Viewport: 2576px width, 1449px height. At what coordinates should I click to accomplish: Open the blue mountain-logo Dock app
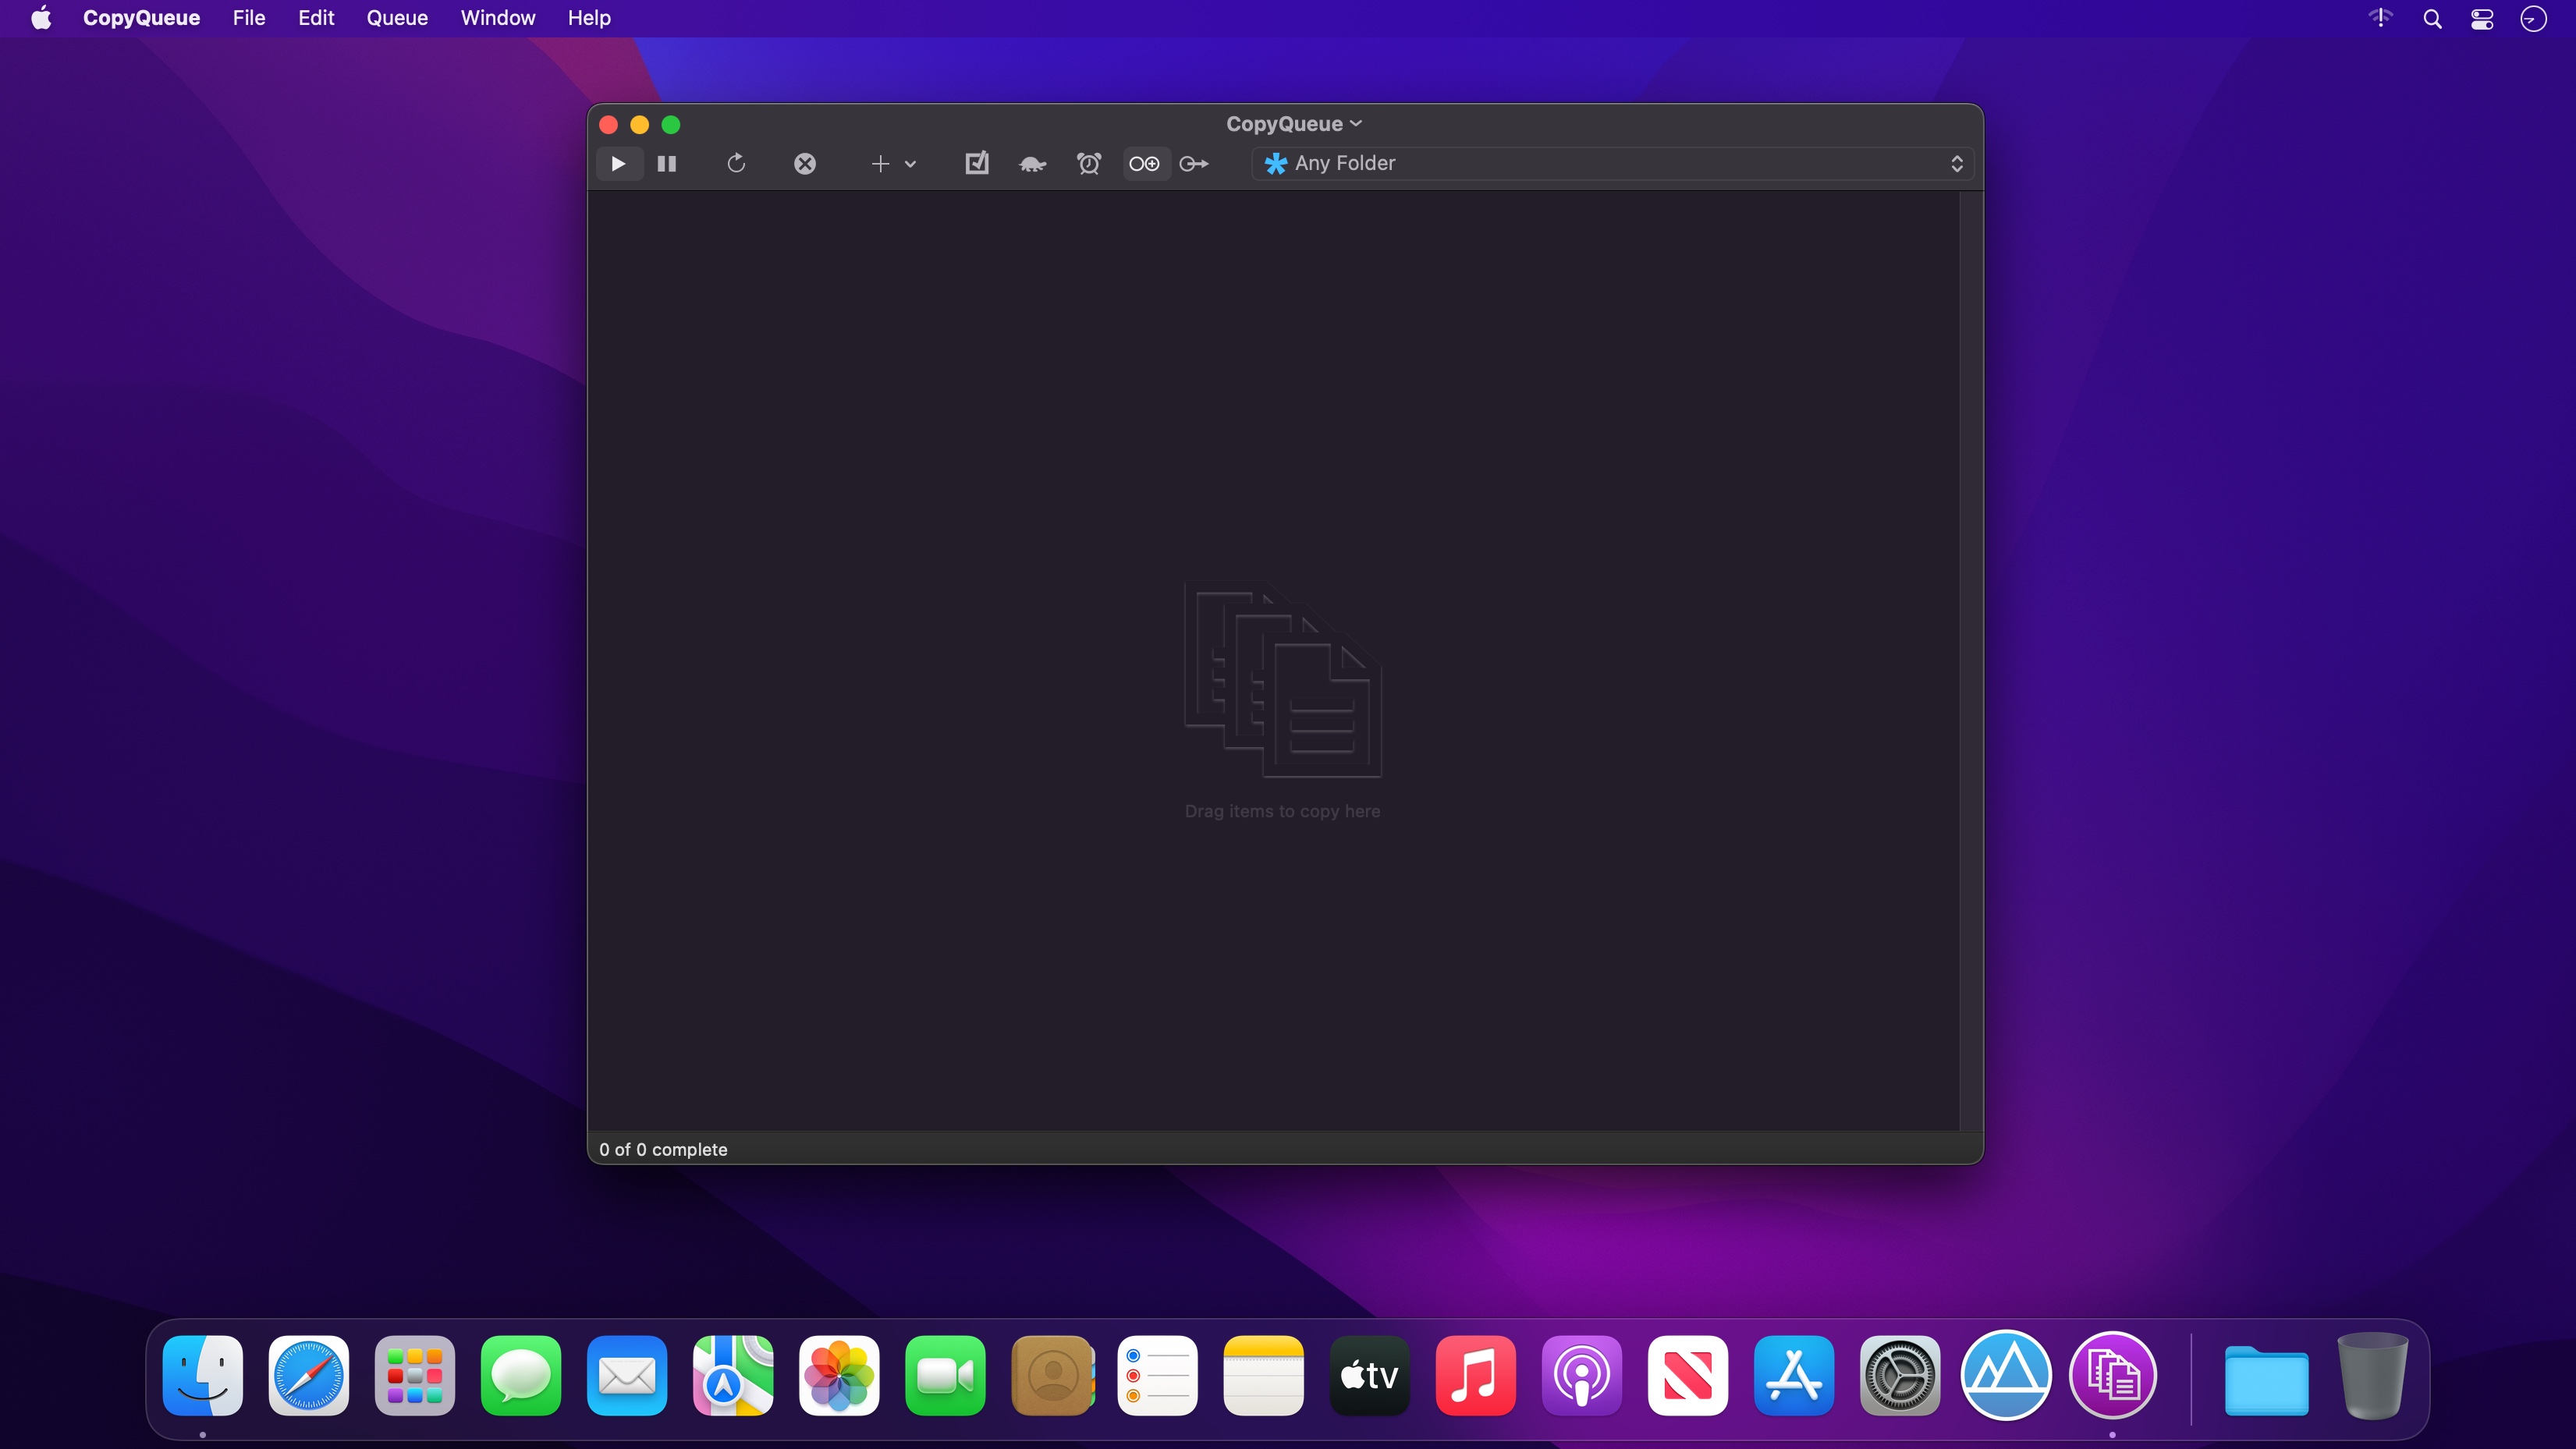pyautogui.click(x=2006, y=1376)
